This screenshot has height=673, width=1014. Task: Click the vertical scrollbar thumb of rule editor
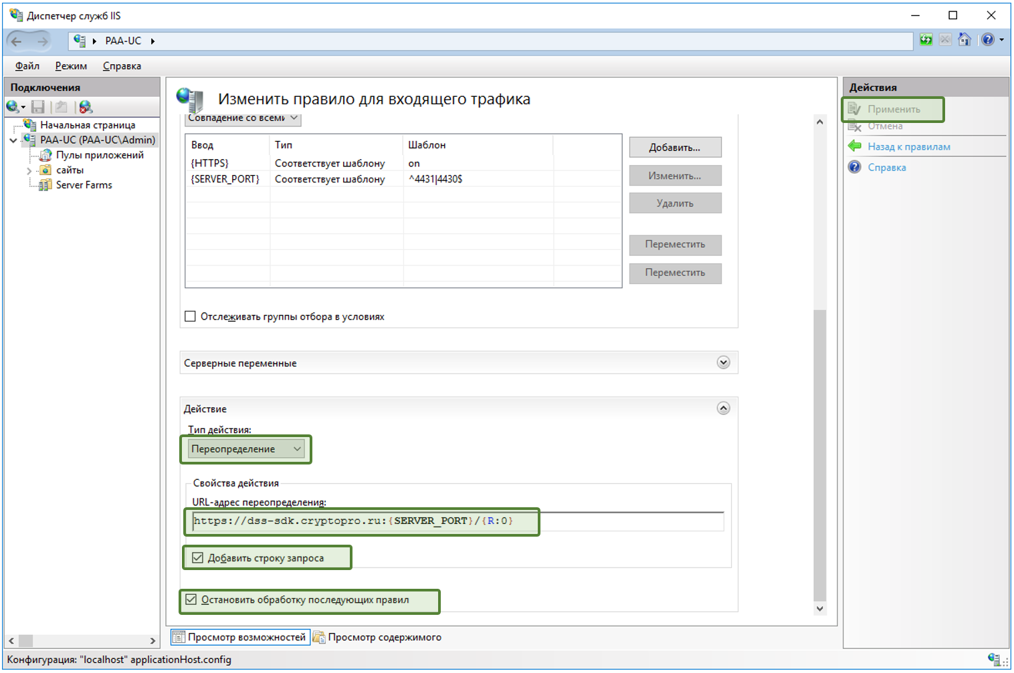(819, 455)
